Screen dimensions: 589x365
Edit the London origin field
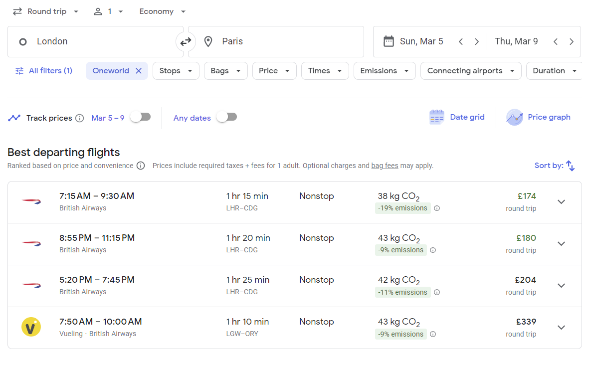click(x=95, y=42)
